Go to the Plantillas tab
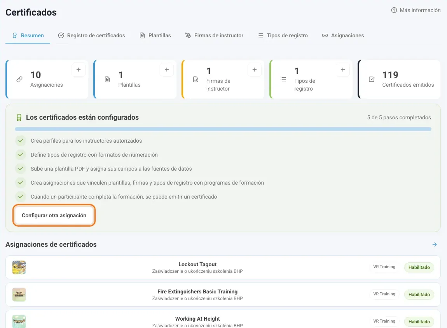 pyautogui.click(x=155, y=35)
